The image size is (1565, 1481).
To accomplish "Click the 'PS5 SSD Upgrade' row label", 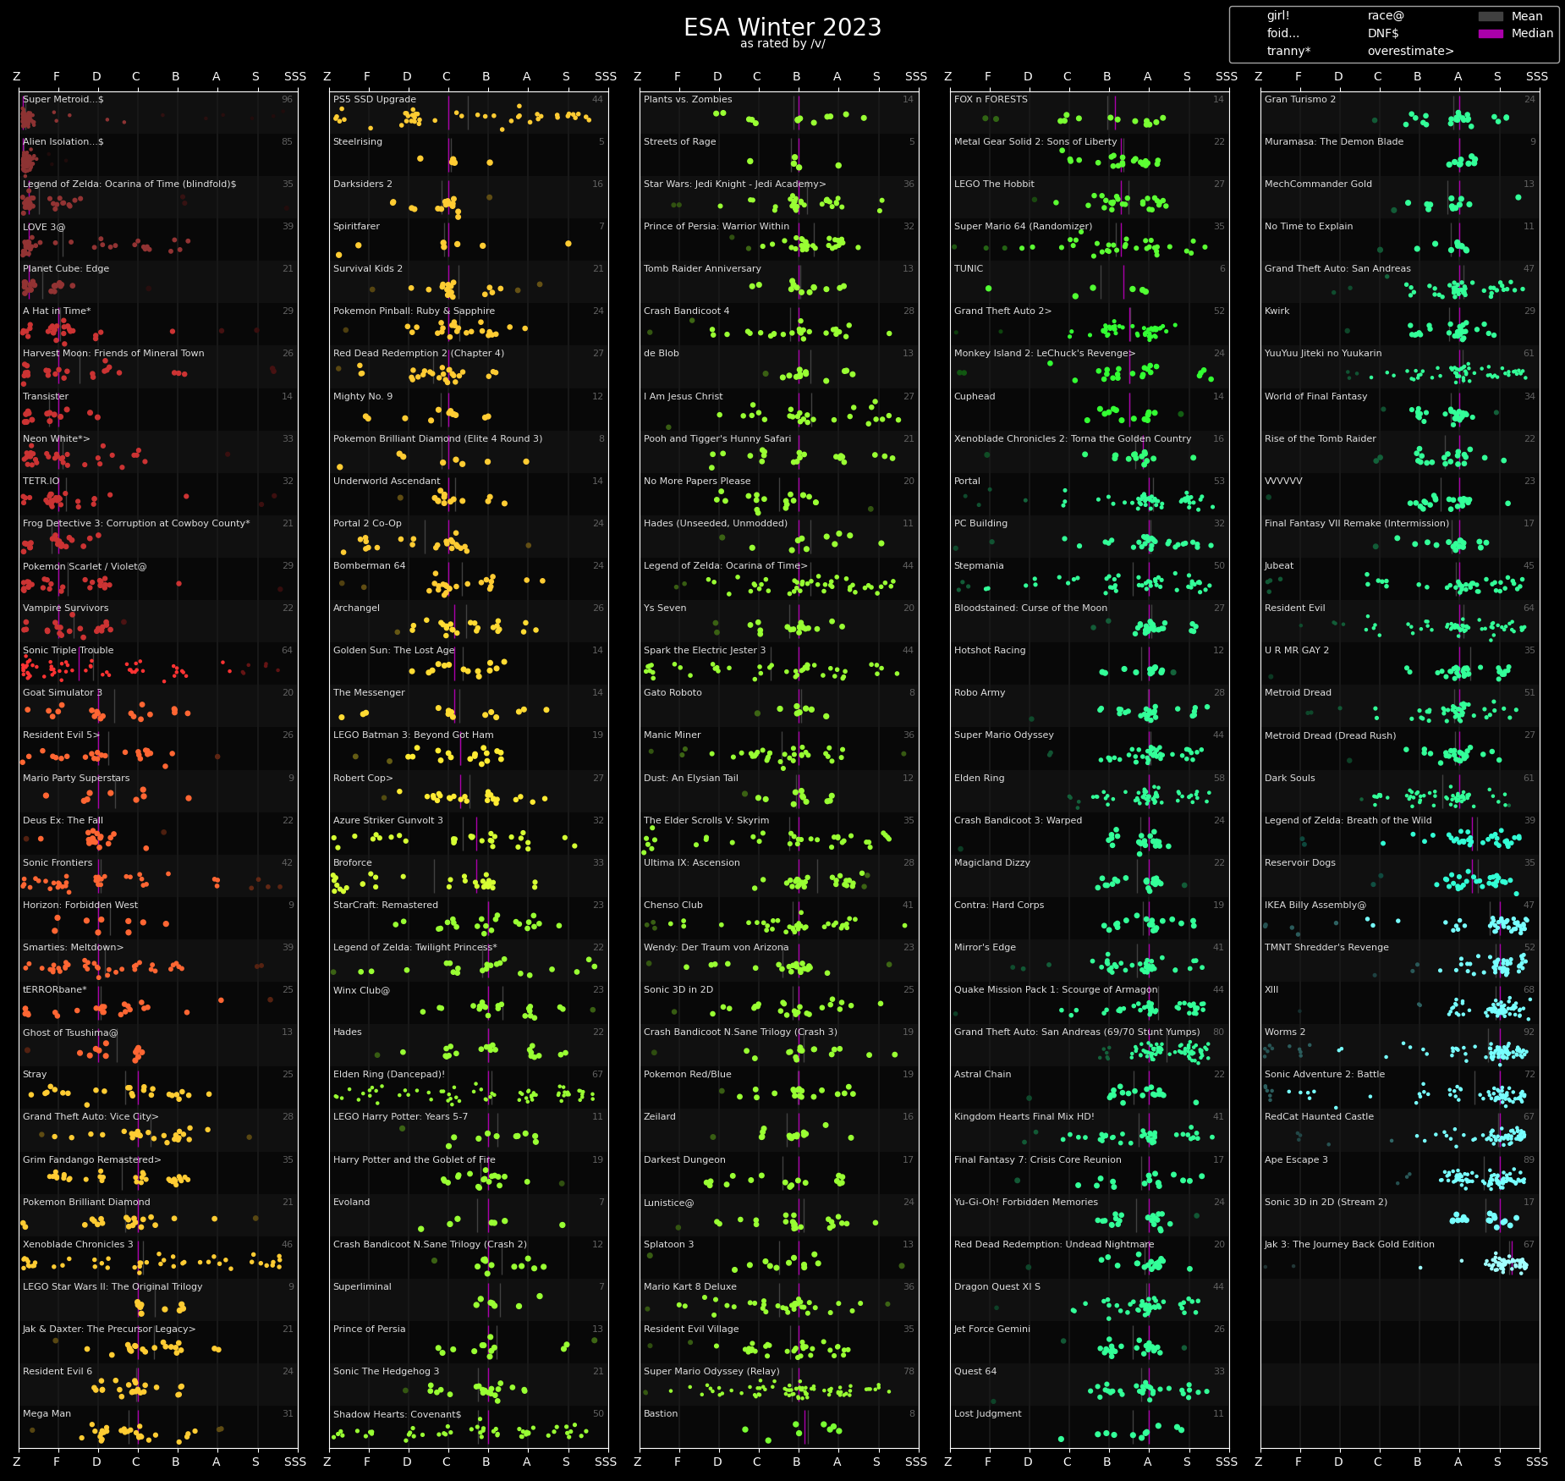I will pyautogui.click(x=375, y=100).
